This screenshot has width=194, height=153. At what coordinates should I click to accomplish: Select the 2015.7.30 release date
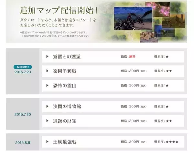(x=23, y=115)
